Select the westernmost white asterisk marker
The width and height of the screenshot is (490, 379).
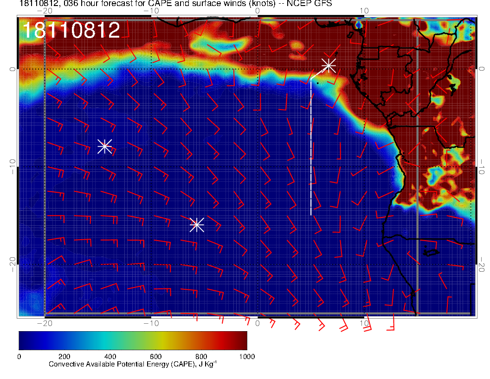pos(104,146)
